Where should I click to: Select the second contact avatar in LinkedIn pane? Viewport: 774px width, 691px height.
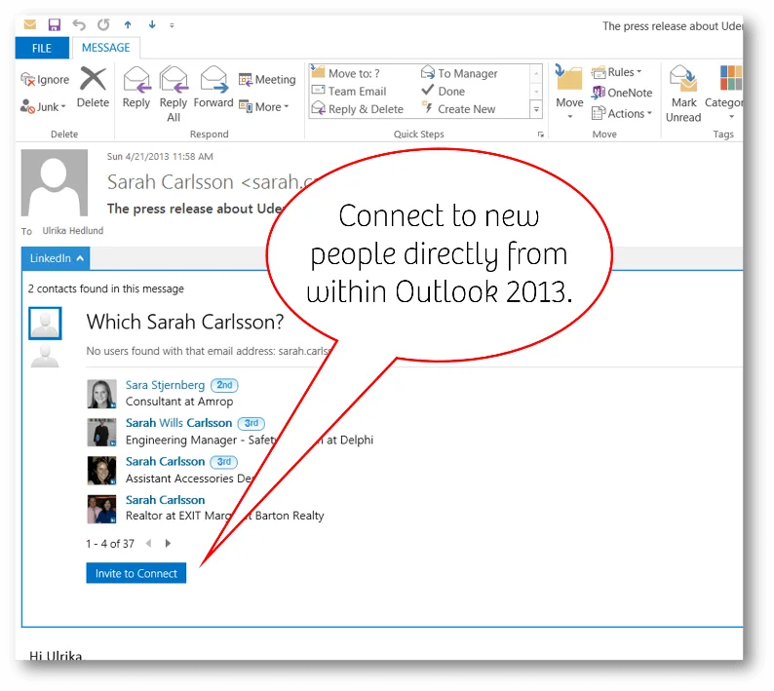pos(45,357)
